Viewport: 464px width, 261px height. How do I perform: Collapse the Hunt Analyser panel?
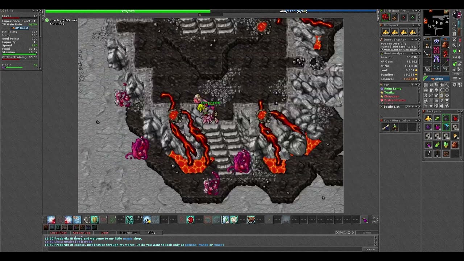pyautogui.click(x=416, y=54)
